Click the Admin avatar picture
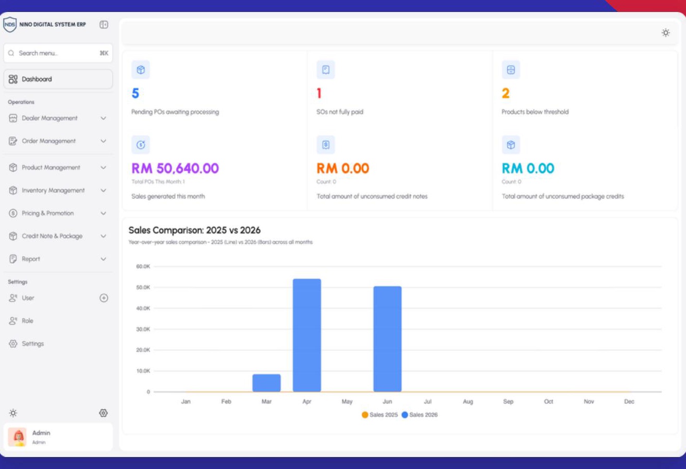 [17, 437]
